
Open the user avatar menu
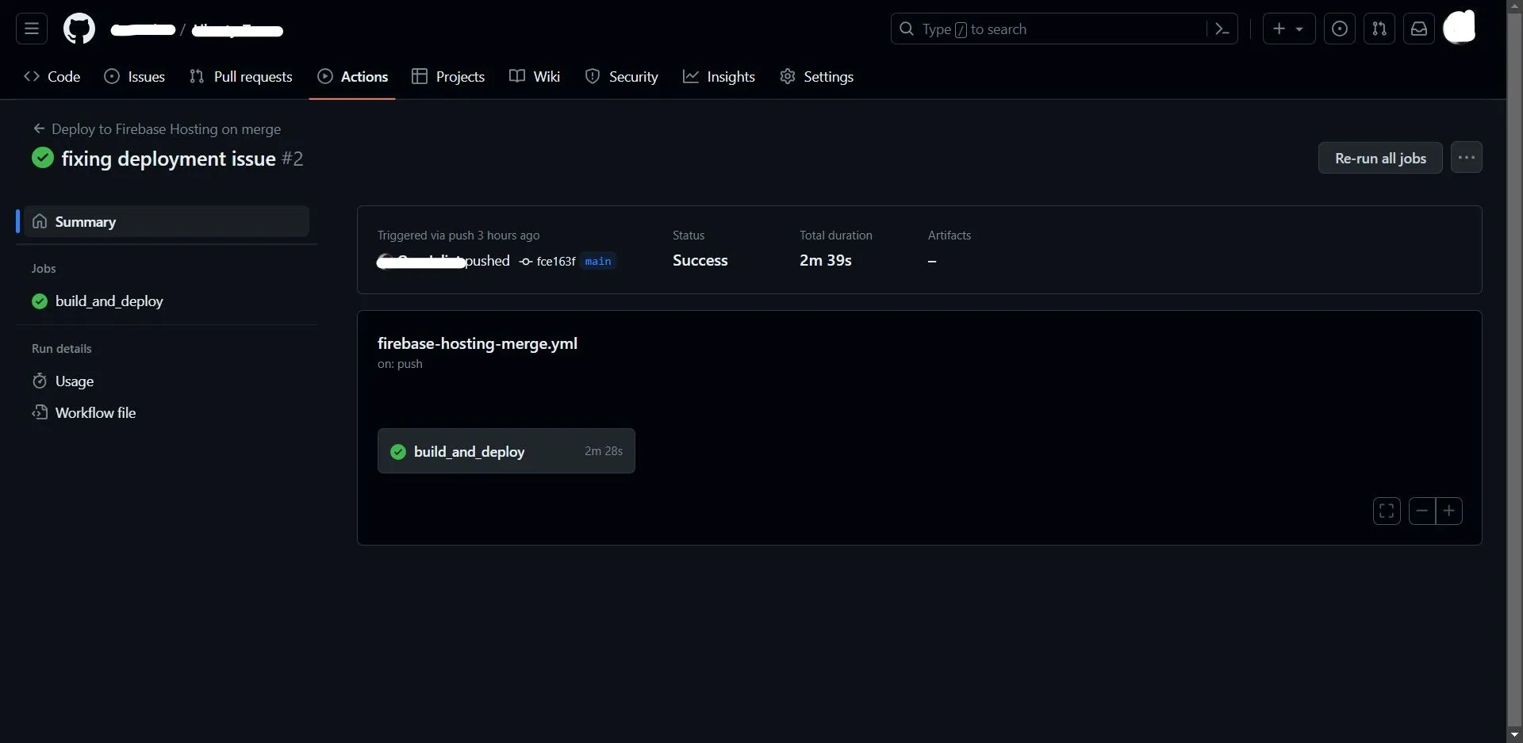pos(1459,28)
